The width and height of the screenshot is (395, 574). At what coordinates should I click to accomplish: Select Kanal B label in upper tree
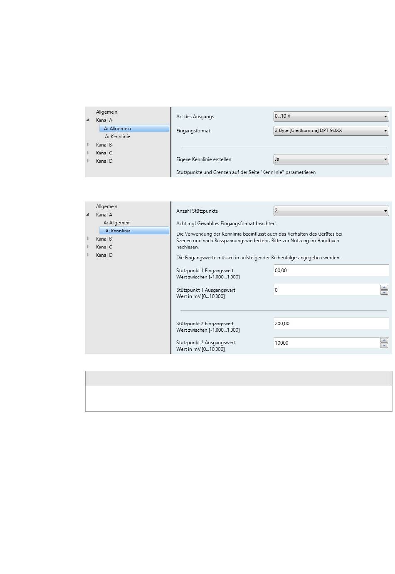click(x=104, y=145)
